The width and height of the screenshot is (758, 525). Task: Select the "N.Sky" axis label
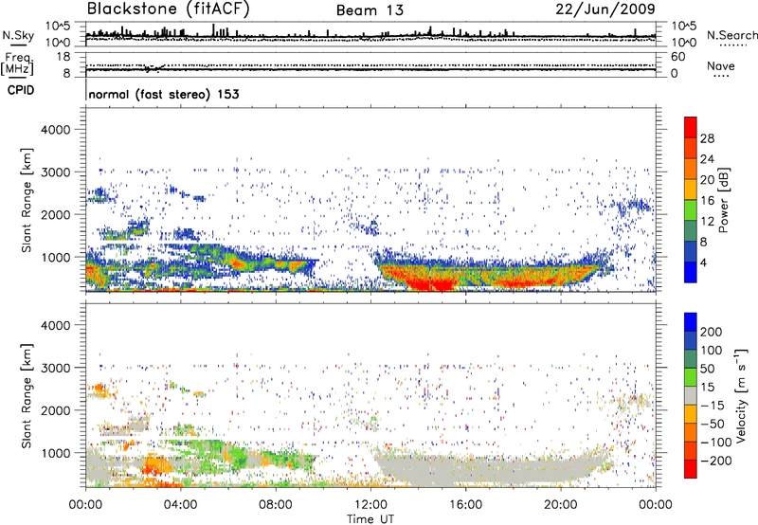pyautogui.click(x=18, y=35)
